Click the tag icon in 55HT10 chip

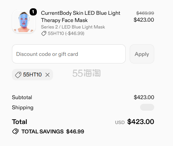(18, 75)
